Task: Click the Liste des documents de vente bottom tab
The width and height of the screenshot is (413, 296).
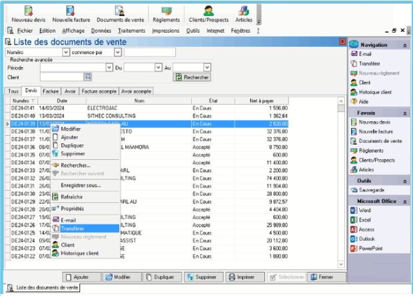Action: 43,287
